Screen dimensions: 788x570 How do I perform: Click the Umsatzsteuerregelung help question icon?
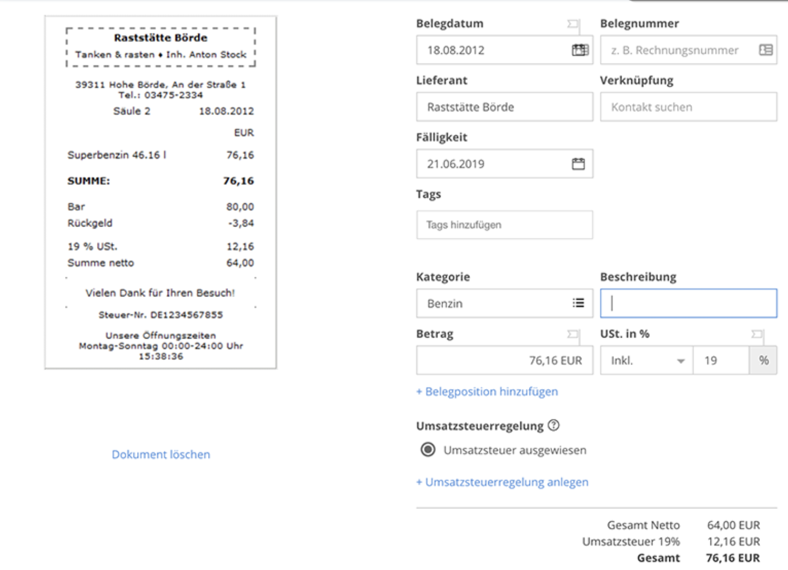click(x=553, y=425)
